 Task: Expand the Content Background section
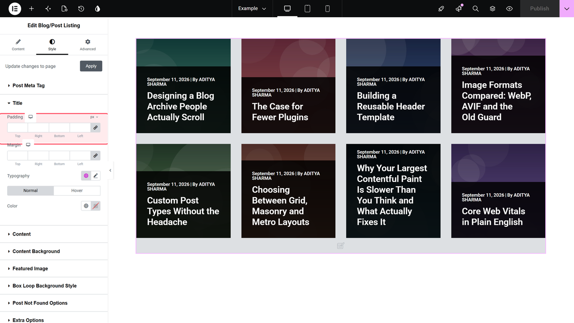pos(54,251)
